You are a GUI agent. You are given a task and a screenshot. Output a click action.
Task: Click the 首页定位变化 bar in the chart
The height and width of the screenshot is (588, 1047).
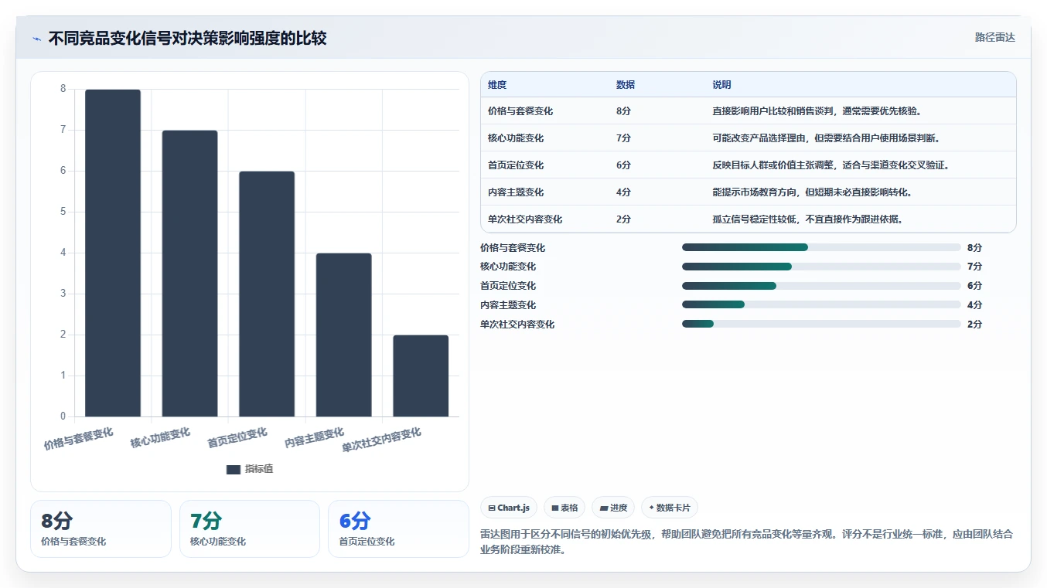pos(267,294)
